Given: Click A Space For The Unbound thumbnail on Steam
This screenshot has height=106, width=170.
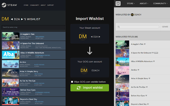Looking at the screenshot, I should (11, 45).
